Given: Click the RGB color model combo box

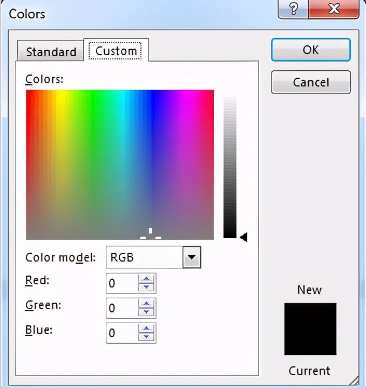Looking at the screenshot, I should (x=145, y=258).
